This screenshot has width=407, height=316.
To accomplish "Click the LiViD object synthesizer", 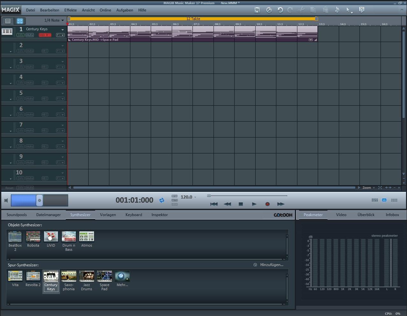I will coord(51,236).
